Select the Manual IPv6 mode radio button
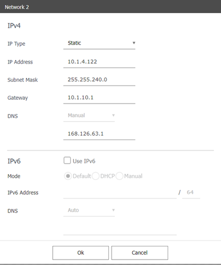This screenshot has height=265, width=221. coord(119,176)
